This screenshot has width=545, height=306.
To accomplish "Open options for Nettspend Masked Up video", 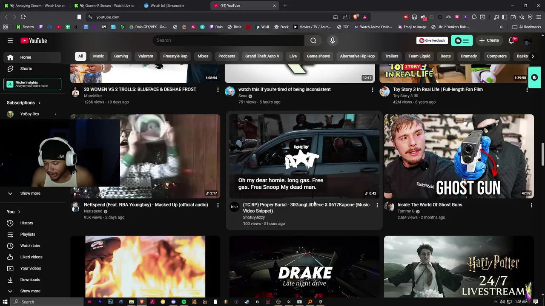I will (218, 205).
